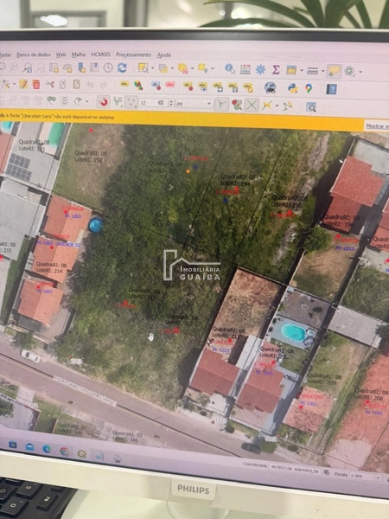389x519 pixels.
Task: Open the Banco de dados menu
Action: tap(34, 54)
